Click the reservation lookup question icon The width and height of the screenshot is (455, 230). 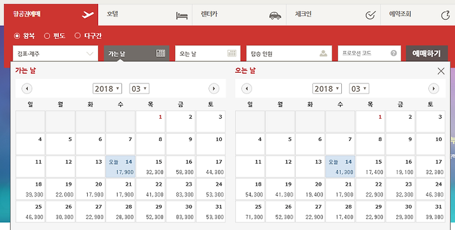click(x=445, y=15)
